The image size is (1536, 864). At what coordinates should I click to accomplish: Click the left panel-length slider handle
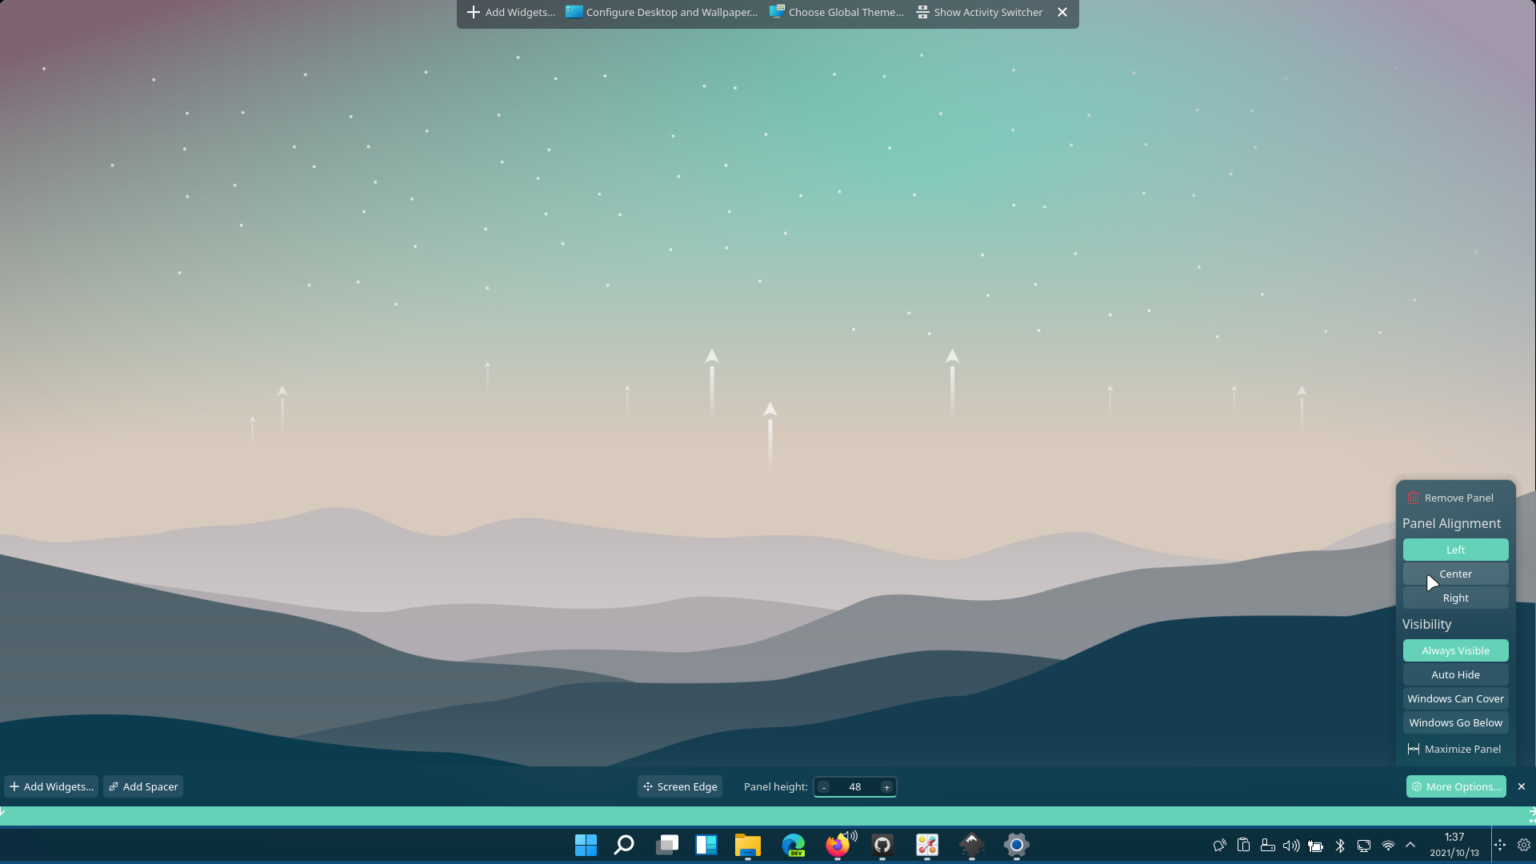tap(3, 812)
